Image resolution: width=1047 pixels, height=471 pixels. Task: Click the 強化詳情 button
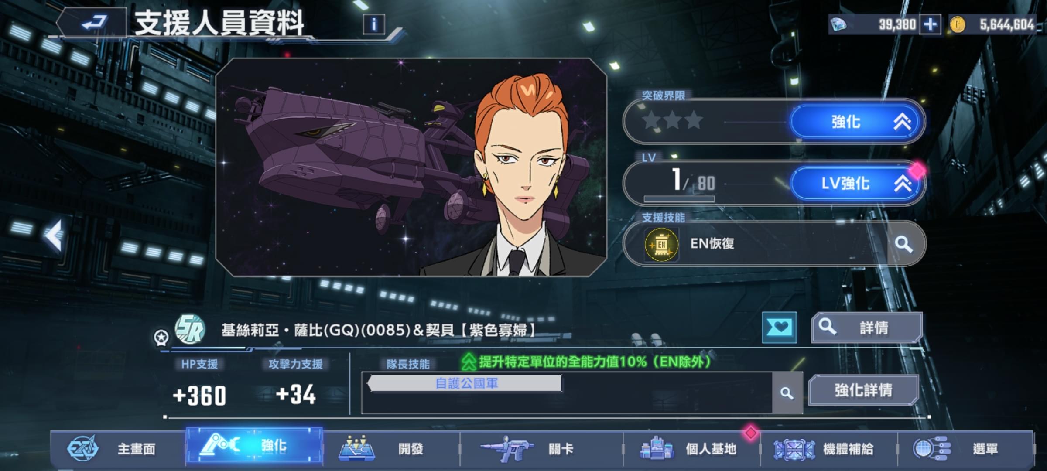point(864,390)
